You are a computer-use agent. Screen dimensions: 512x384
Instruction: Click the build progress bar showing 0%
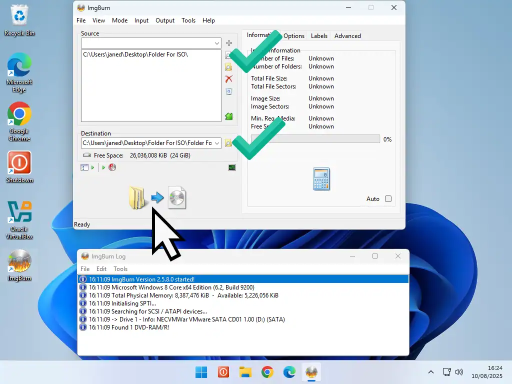[315, 139]
